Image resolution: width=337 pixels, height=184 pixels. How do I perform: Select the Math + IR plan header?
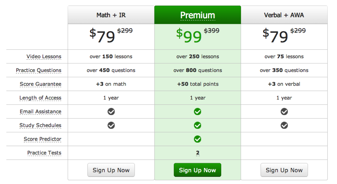click(111, 15)
